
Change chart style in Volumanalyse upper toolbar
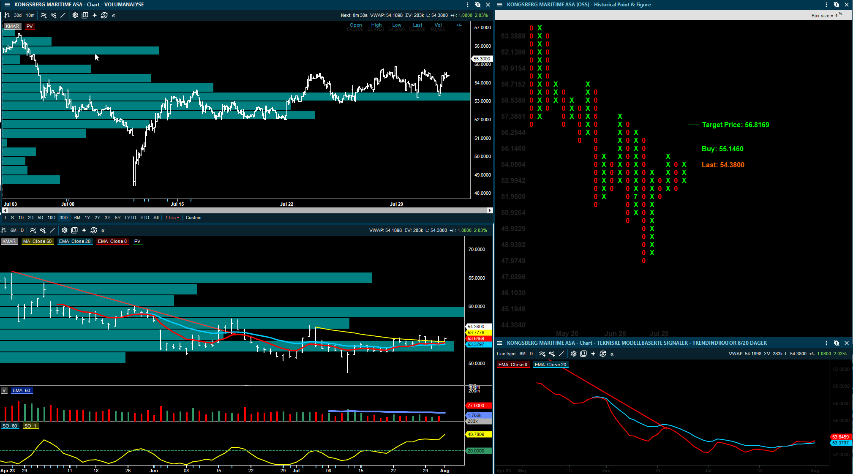coord(7,15)
